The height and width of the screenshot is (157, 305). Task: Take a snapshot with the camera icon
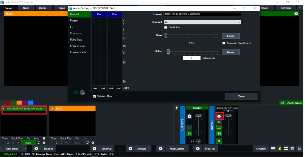292,149
